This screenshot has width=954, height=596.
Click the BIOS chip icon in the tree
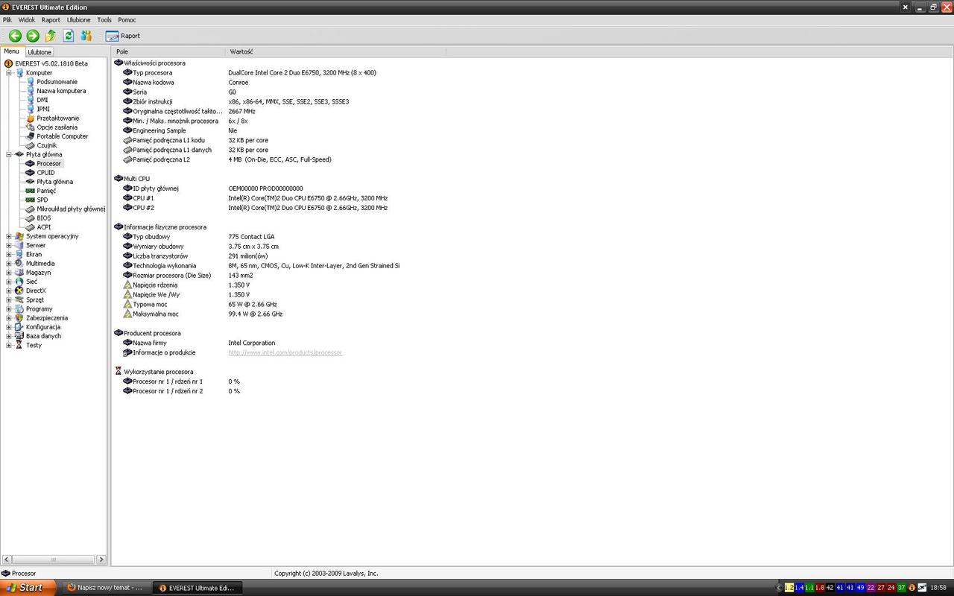(30, 218)
